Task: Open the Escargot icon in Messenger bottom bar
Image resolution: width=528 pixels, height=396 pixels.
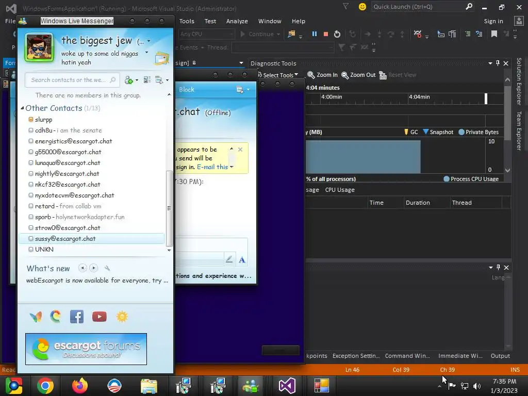Action: tap(56, 317)
